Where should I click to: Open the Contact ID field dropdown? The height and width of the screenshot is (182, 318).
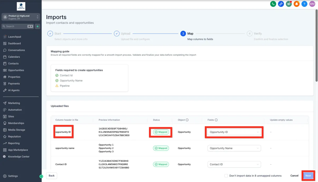click(x=234, y=164)
